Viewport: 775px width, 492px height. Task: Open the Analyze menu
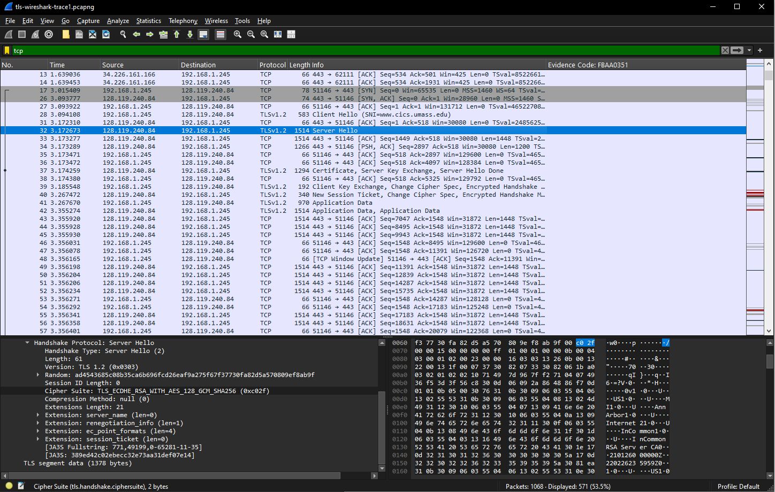(118, 21)
